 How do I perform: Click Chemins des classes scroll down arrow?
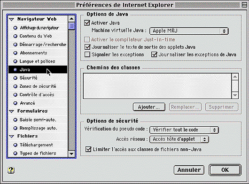235,95
